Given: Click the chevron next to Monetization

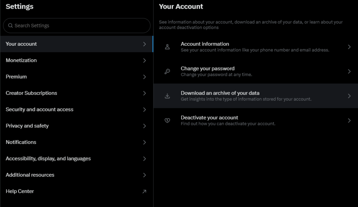Looking at the screenshot, I should point(144,60).
